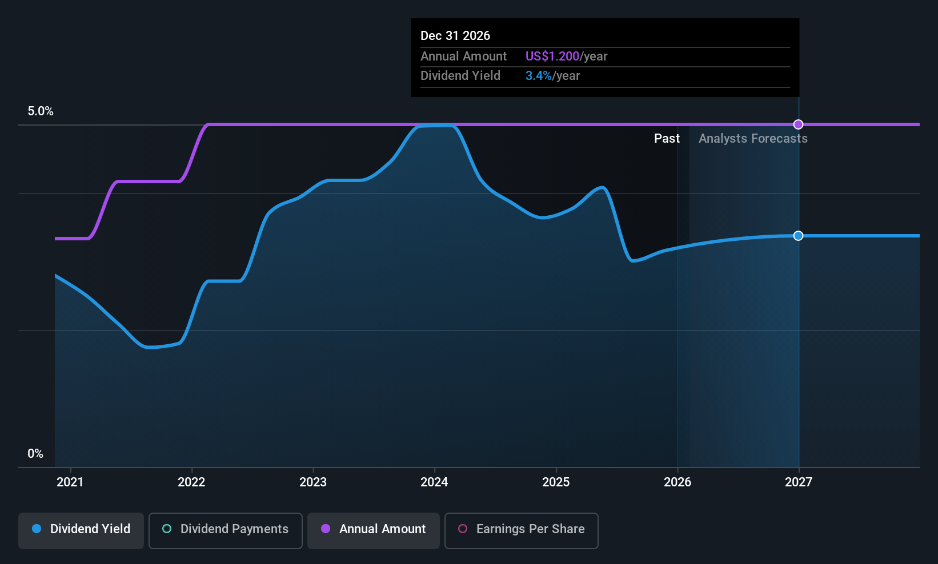Click the 'Dividend Yield' tooltip row label

(460, 76)
